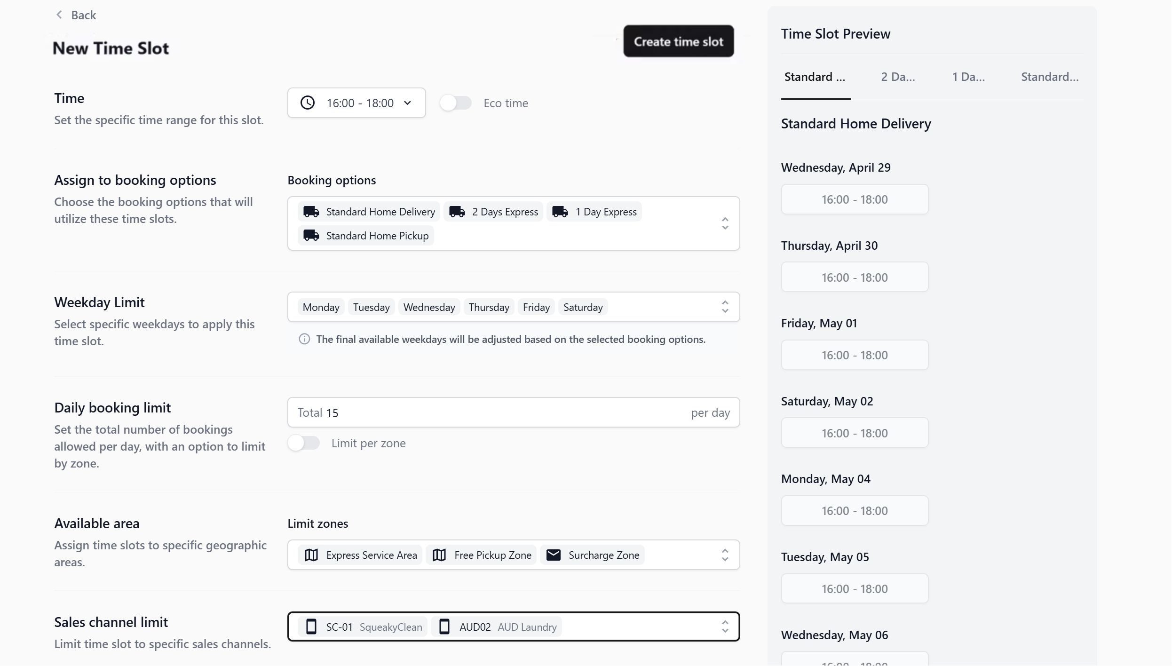The image size is (1172, 666).
Task: Click back arrow chevron icon
Action: pos(59,15)
